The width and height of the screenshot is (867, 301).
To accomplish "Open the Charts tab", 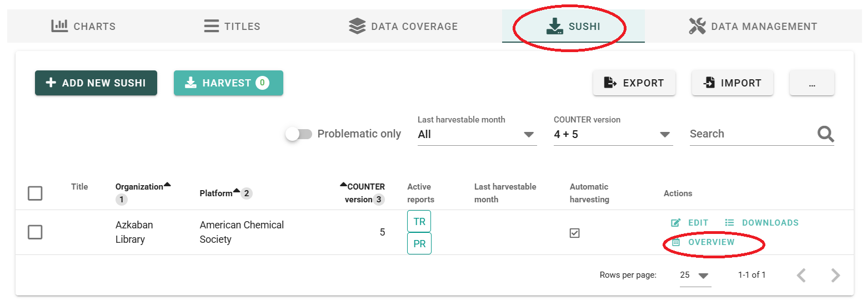I will coord(83,26).
